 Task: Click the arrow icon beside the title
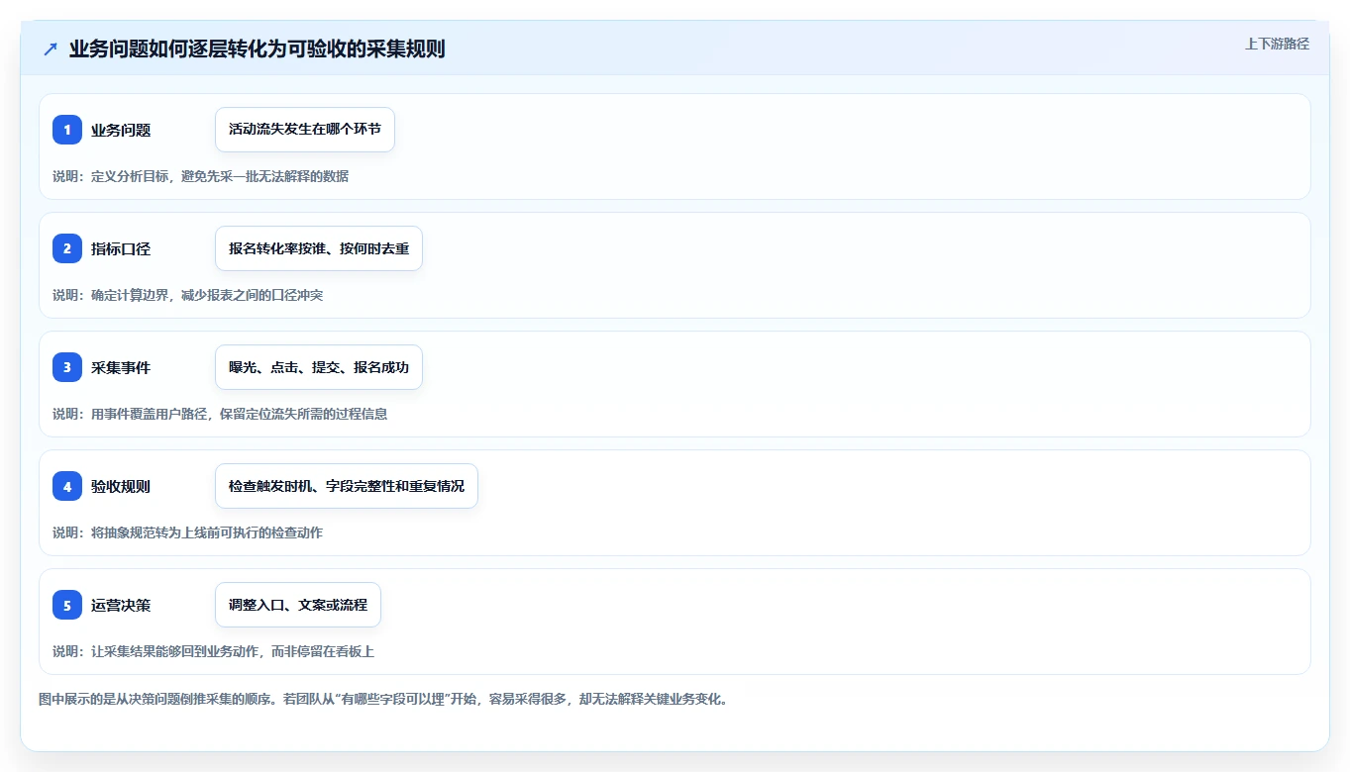pos(51,49)
